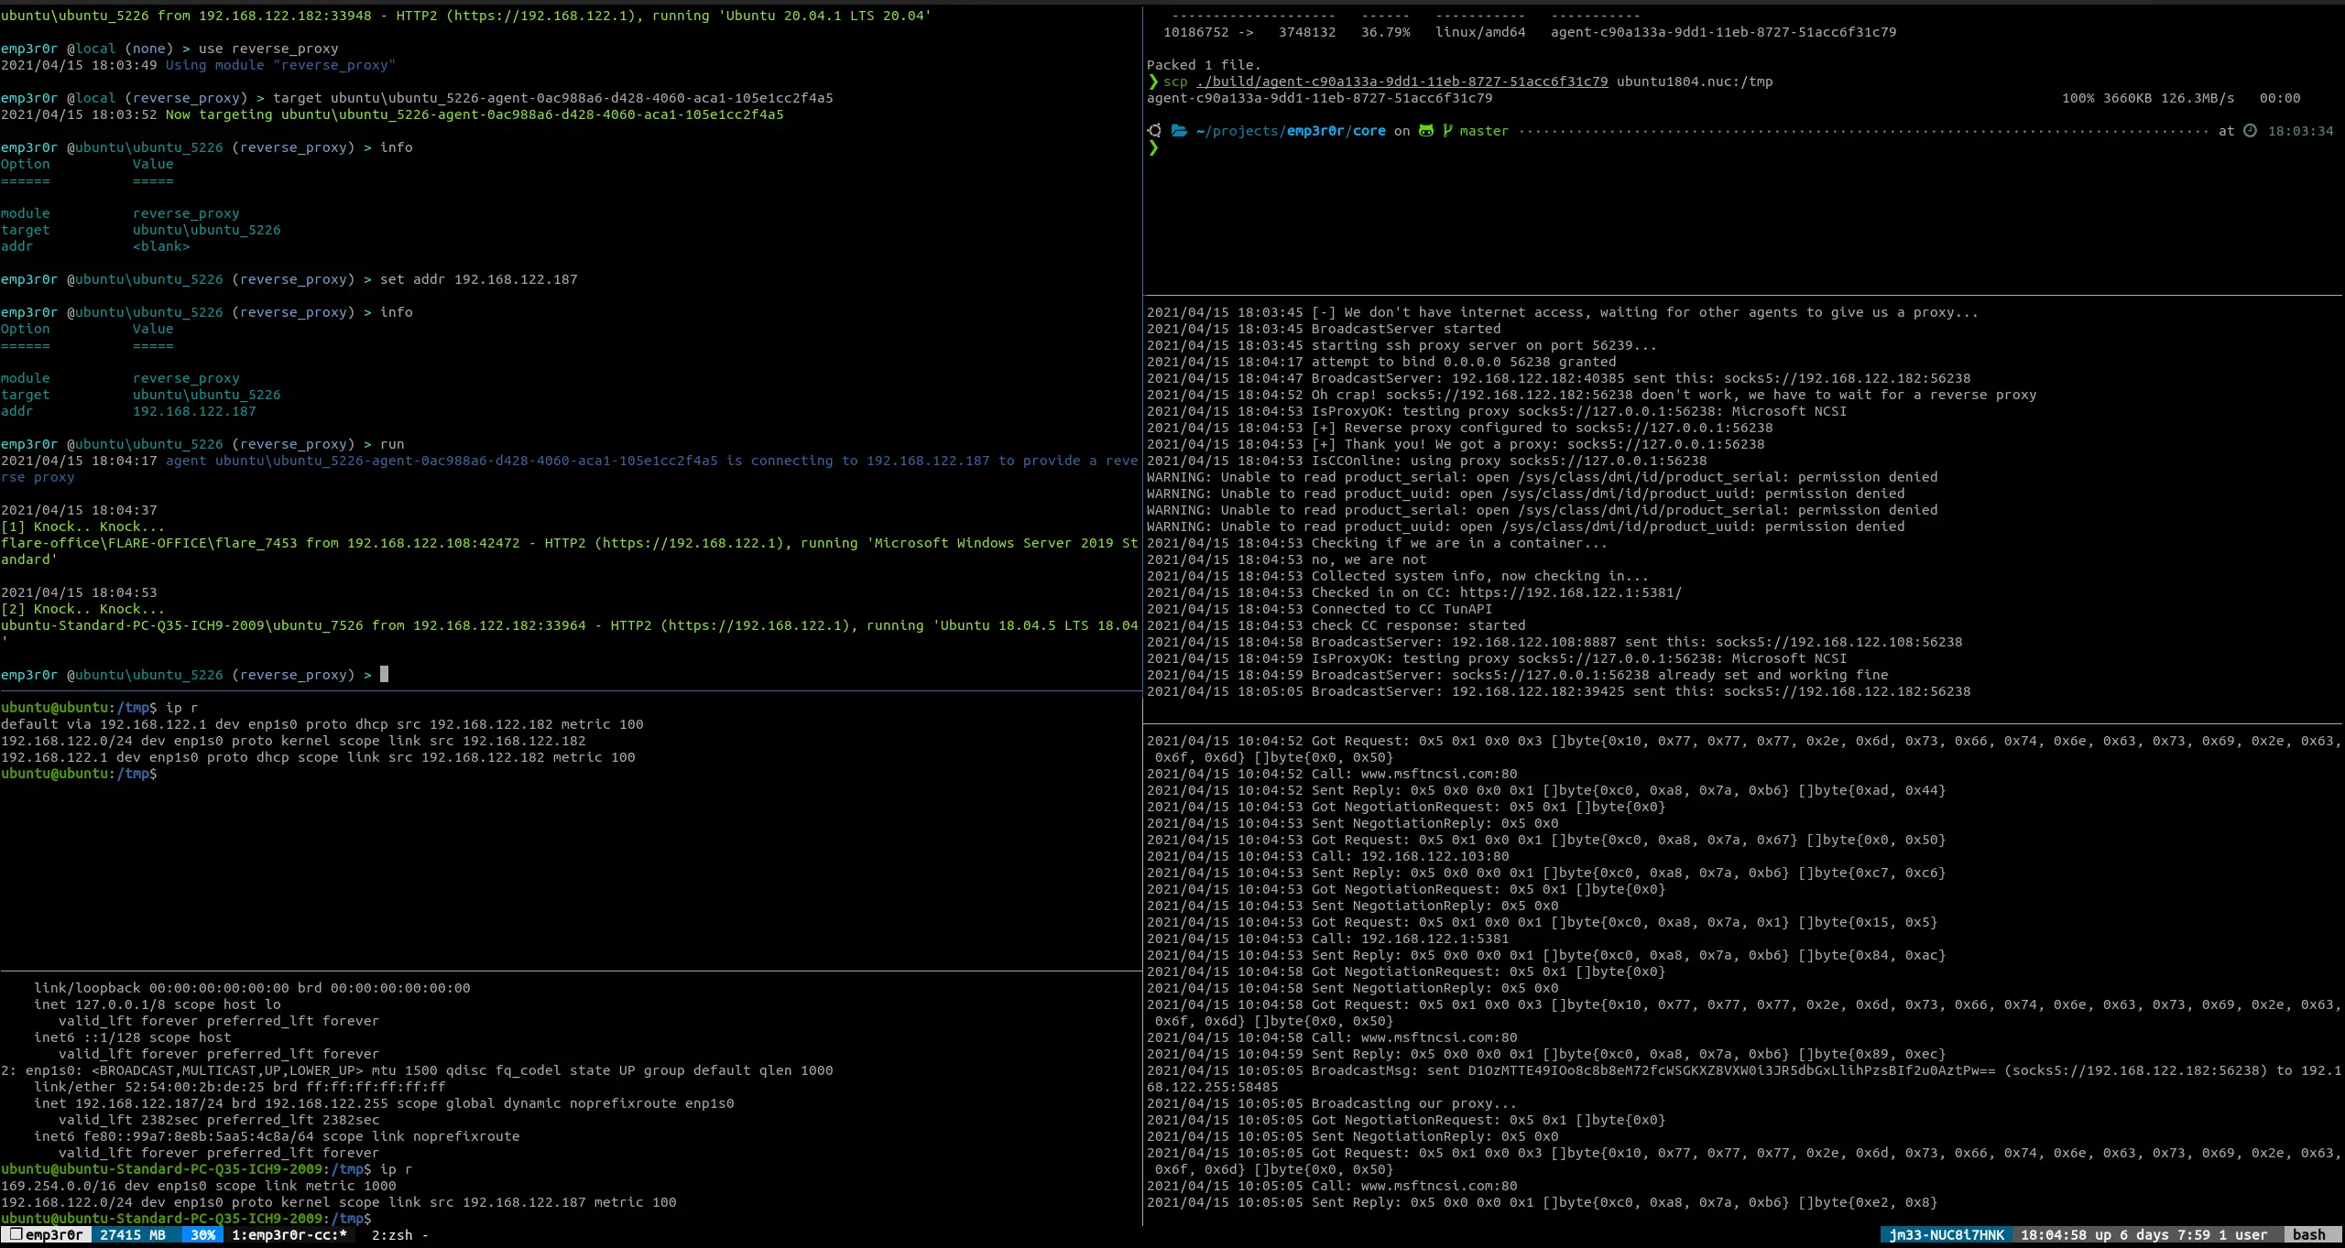Click the 27415 MB memory status segment
Image resolution: width=2345 pixels, height=1248 pixels.
[x=133, y=1234]
